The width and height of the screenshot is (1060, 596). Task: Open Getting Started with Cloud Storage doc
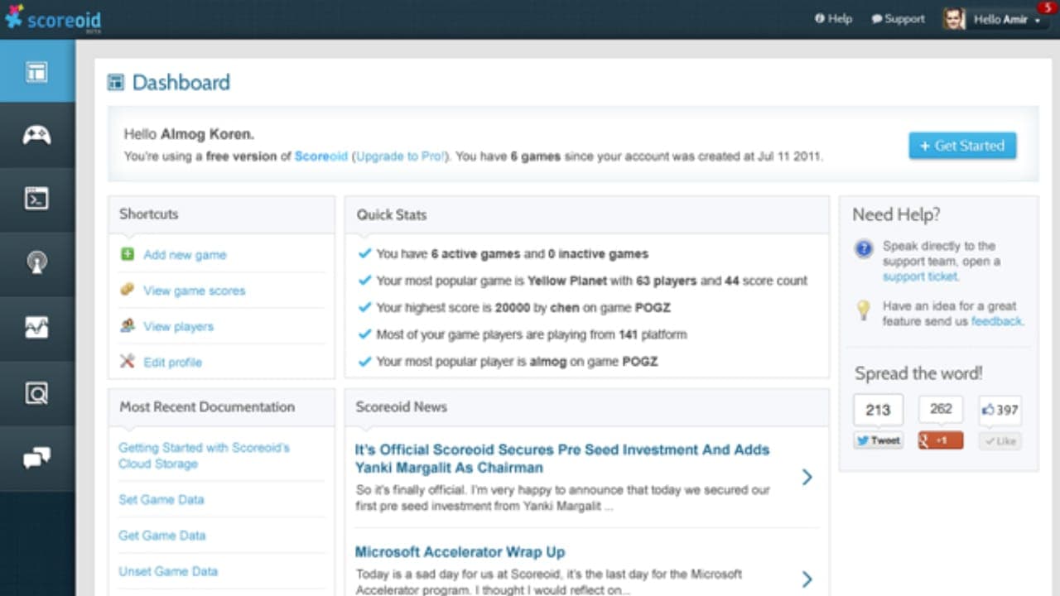tap(204, 455)
